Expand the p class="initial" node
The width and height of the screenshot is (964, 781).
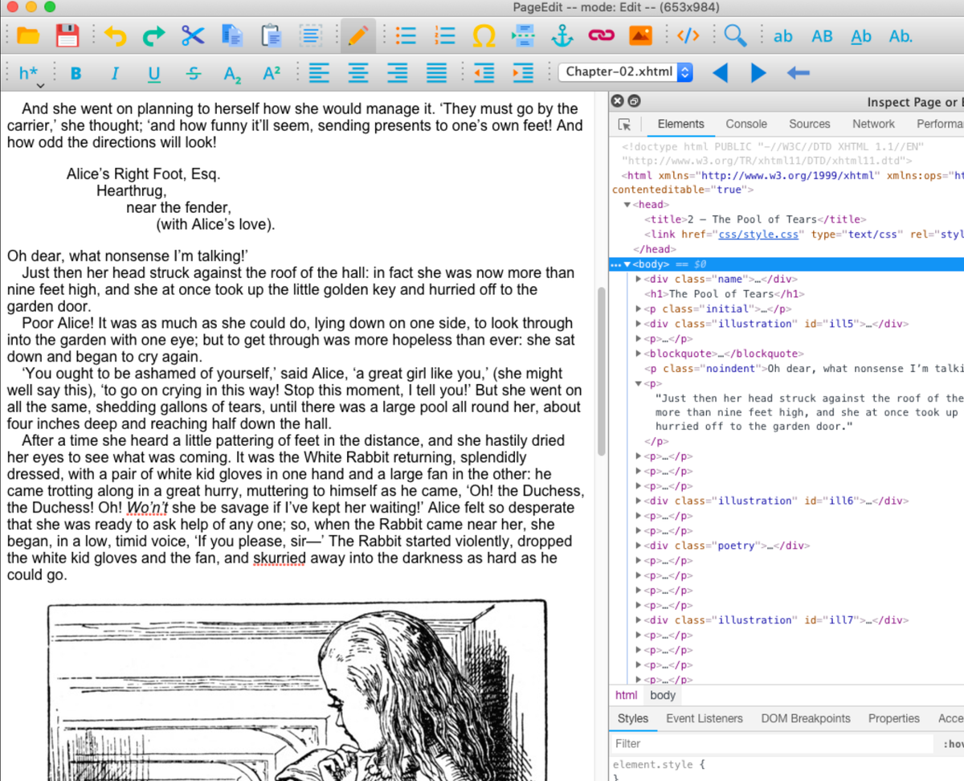point(639,309)
